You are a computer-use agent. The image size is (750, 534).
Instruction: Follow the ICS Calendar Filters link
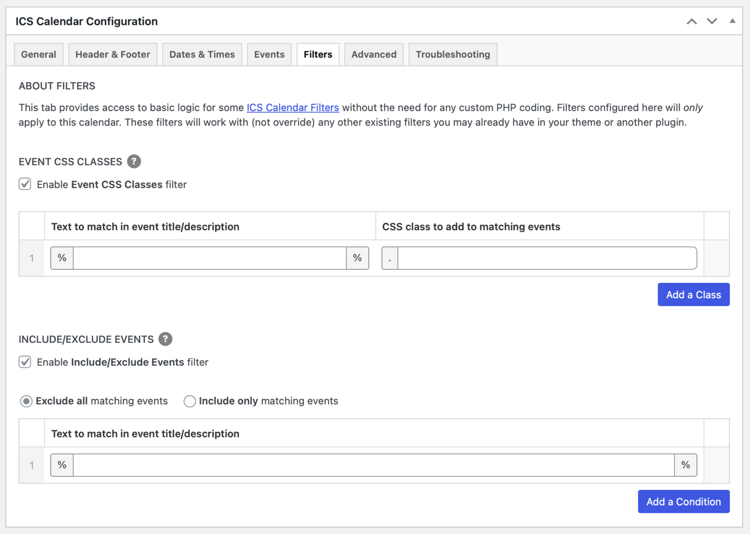293,108
